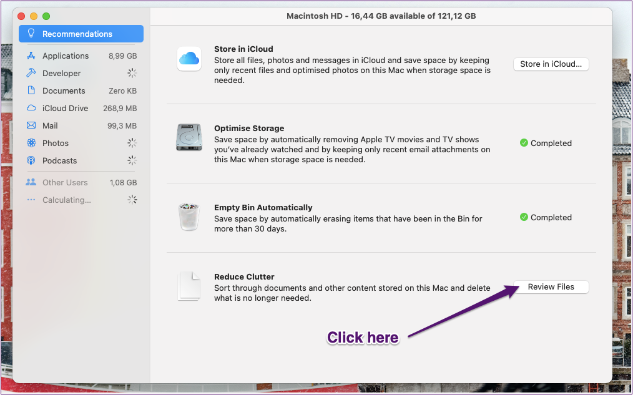Viewport: 633px width, 395px height.
Task: Click the Mail envelope icon
Action: (31, 125)
